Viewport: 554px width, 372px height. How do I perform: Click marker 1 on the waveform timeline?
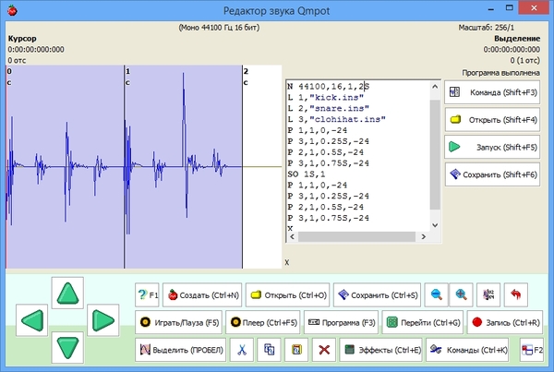pyautogui.click(x=126, y=71)
